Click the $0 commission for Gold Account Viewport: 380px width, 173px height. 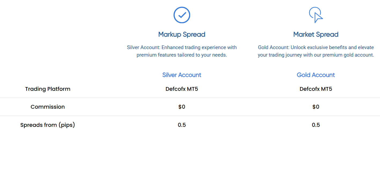tap(316, 107)
